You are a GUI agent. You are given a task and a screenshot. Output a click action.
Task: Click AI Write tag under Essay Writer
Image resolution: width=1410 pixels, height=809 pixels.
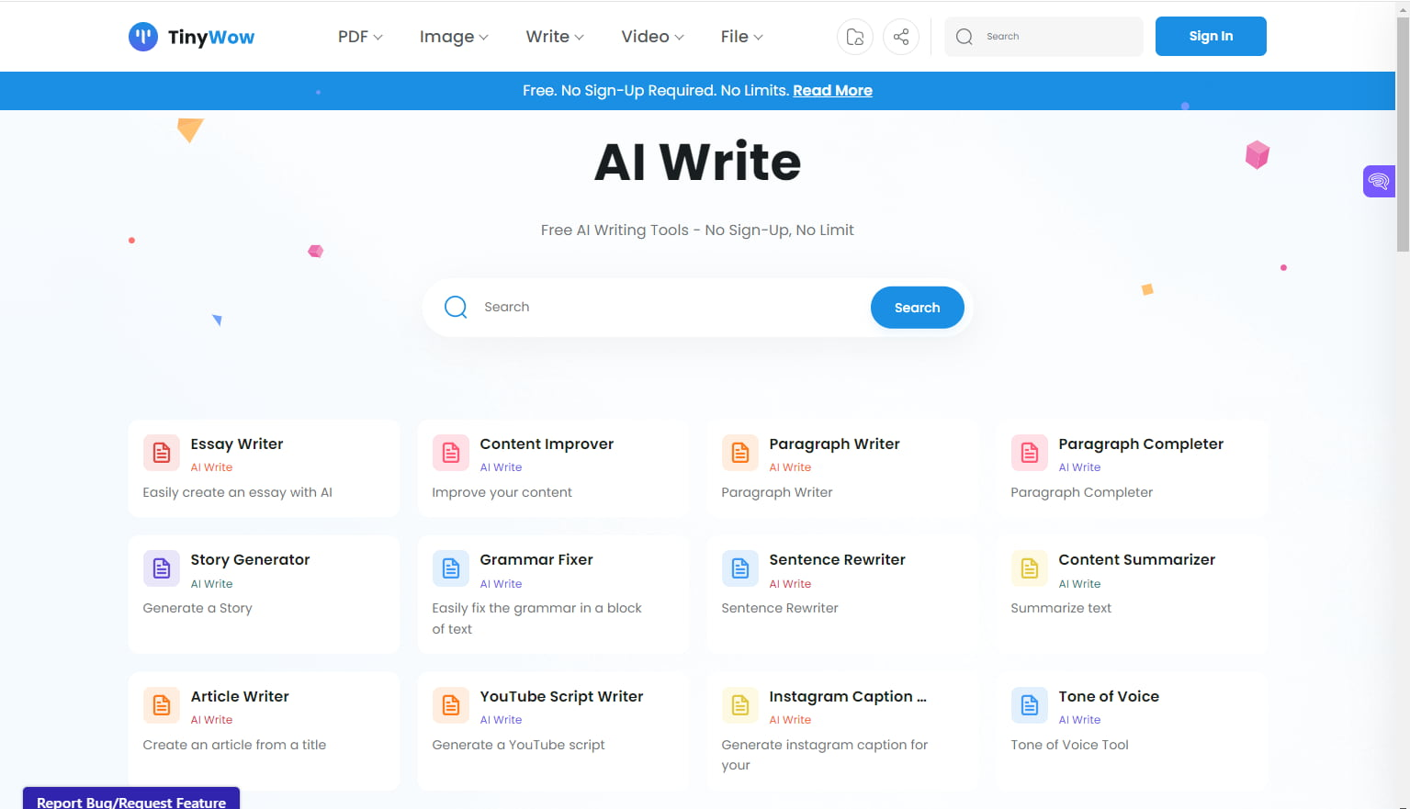point(211,467)
